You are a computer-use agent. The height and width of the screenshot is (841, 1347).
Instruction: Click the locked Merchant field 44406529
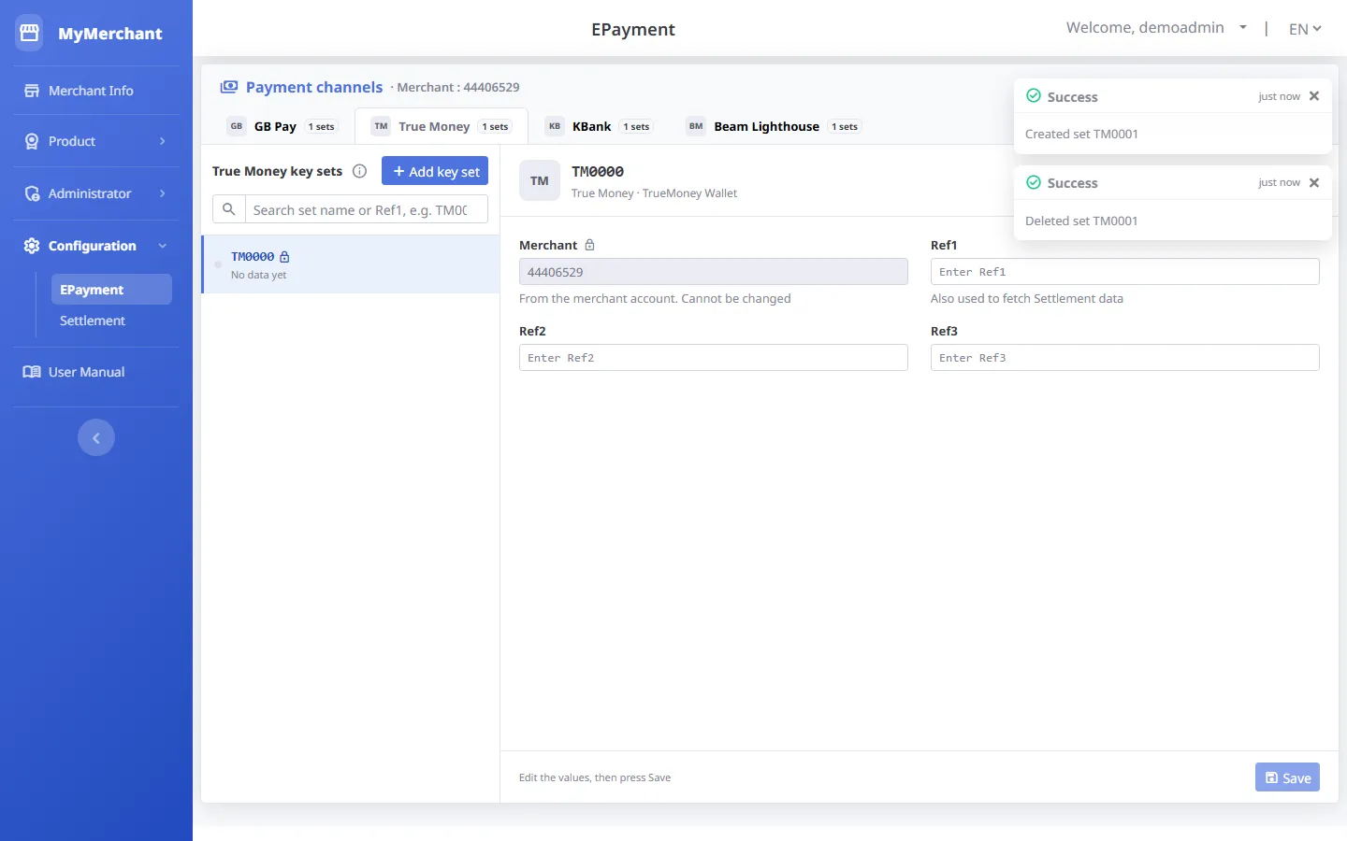[x=714, y=272]
